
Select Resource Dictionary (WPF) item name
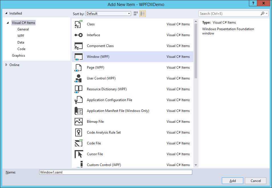107,89
